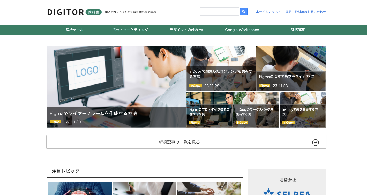Open the Figmaのプロトタイプ機能の基本的な使… article
Viewport: 367px width, 195px height.
coord(209,112)
